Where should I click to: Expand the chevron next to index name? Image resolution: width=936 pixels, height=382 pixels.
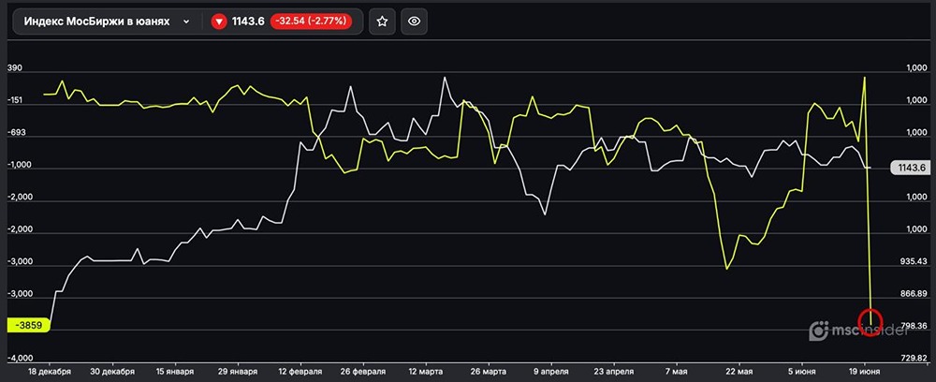pyautogui.click(x=186, y=21)
